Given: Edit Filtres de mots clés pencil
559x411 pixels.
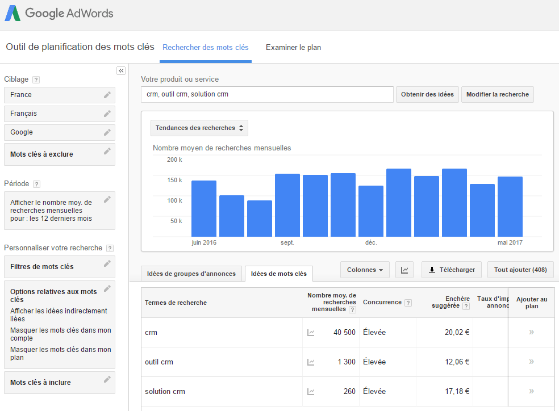Looking at the screenshot, I should tap(107, 263).
